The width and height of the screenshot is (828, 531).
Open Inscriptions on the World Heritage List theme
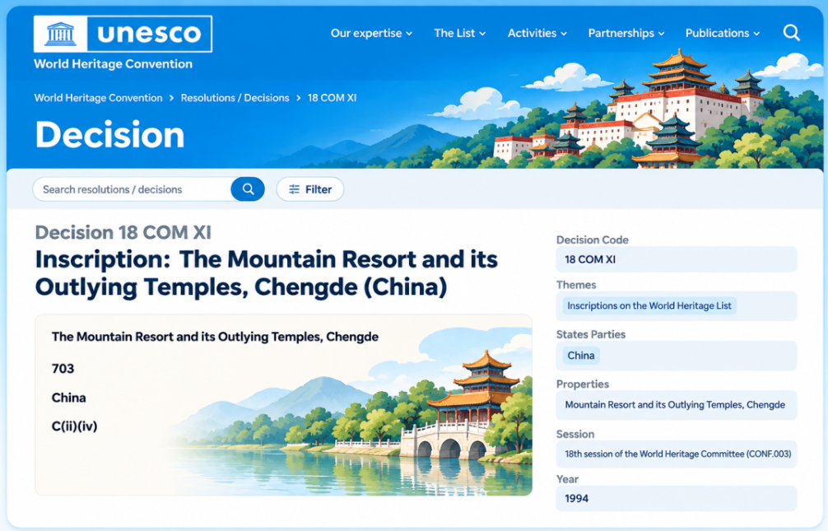click(649, 305)
